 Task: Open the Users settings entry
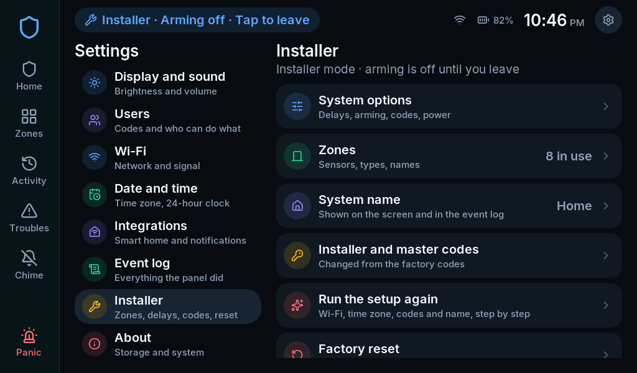click(167, 121)
